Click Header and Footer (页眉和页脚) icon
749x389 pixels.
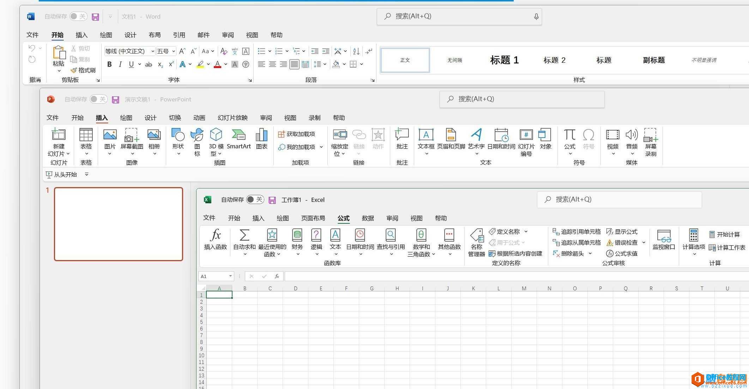click(451, 139)
